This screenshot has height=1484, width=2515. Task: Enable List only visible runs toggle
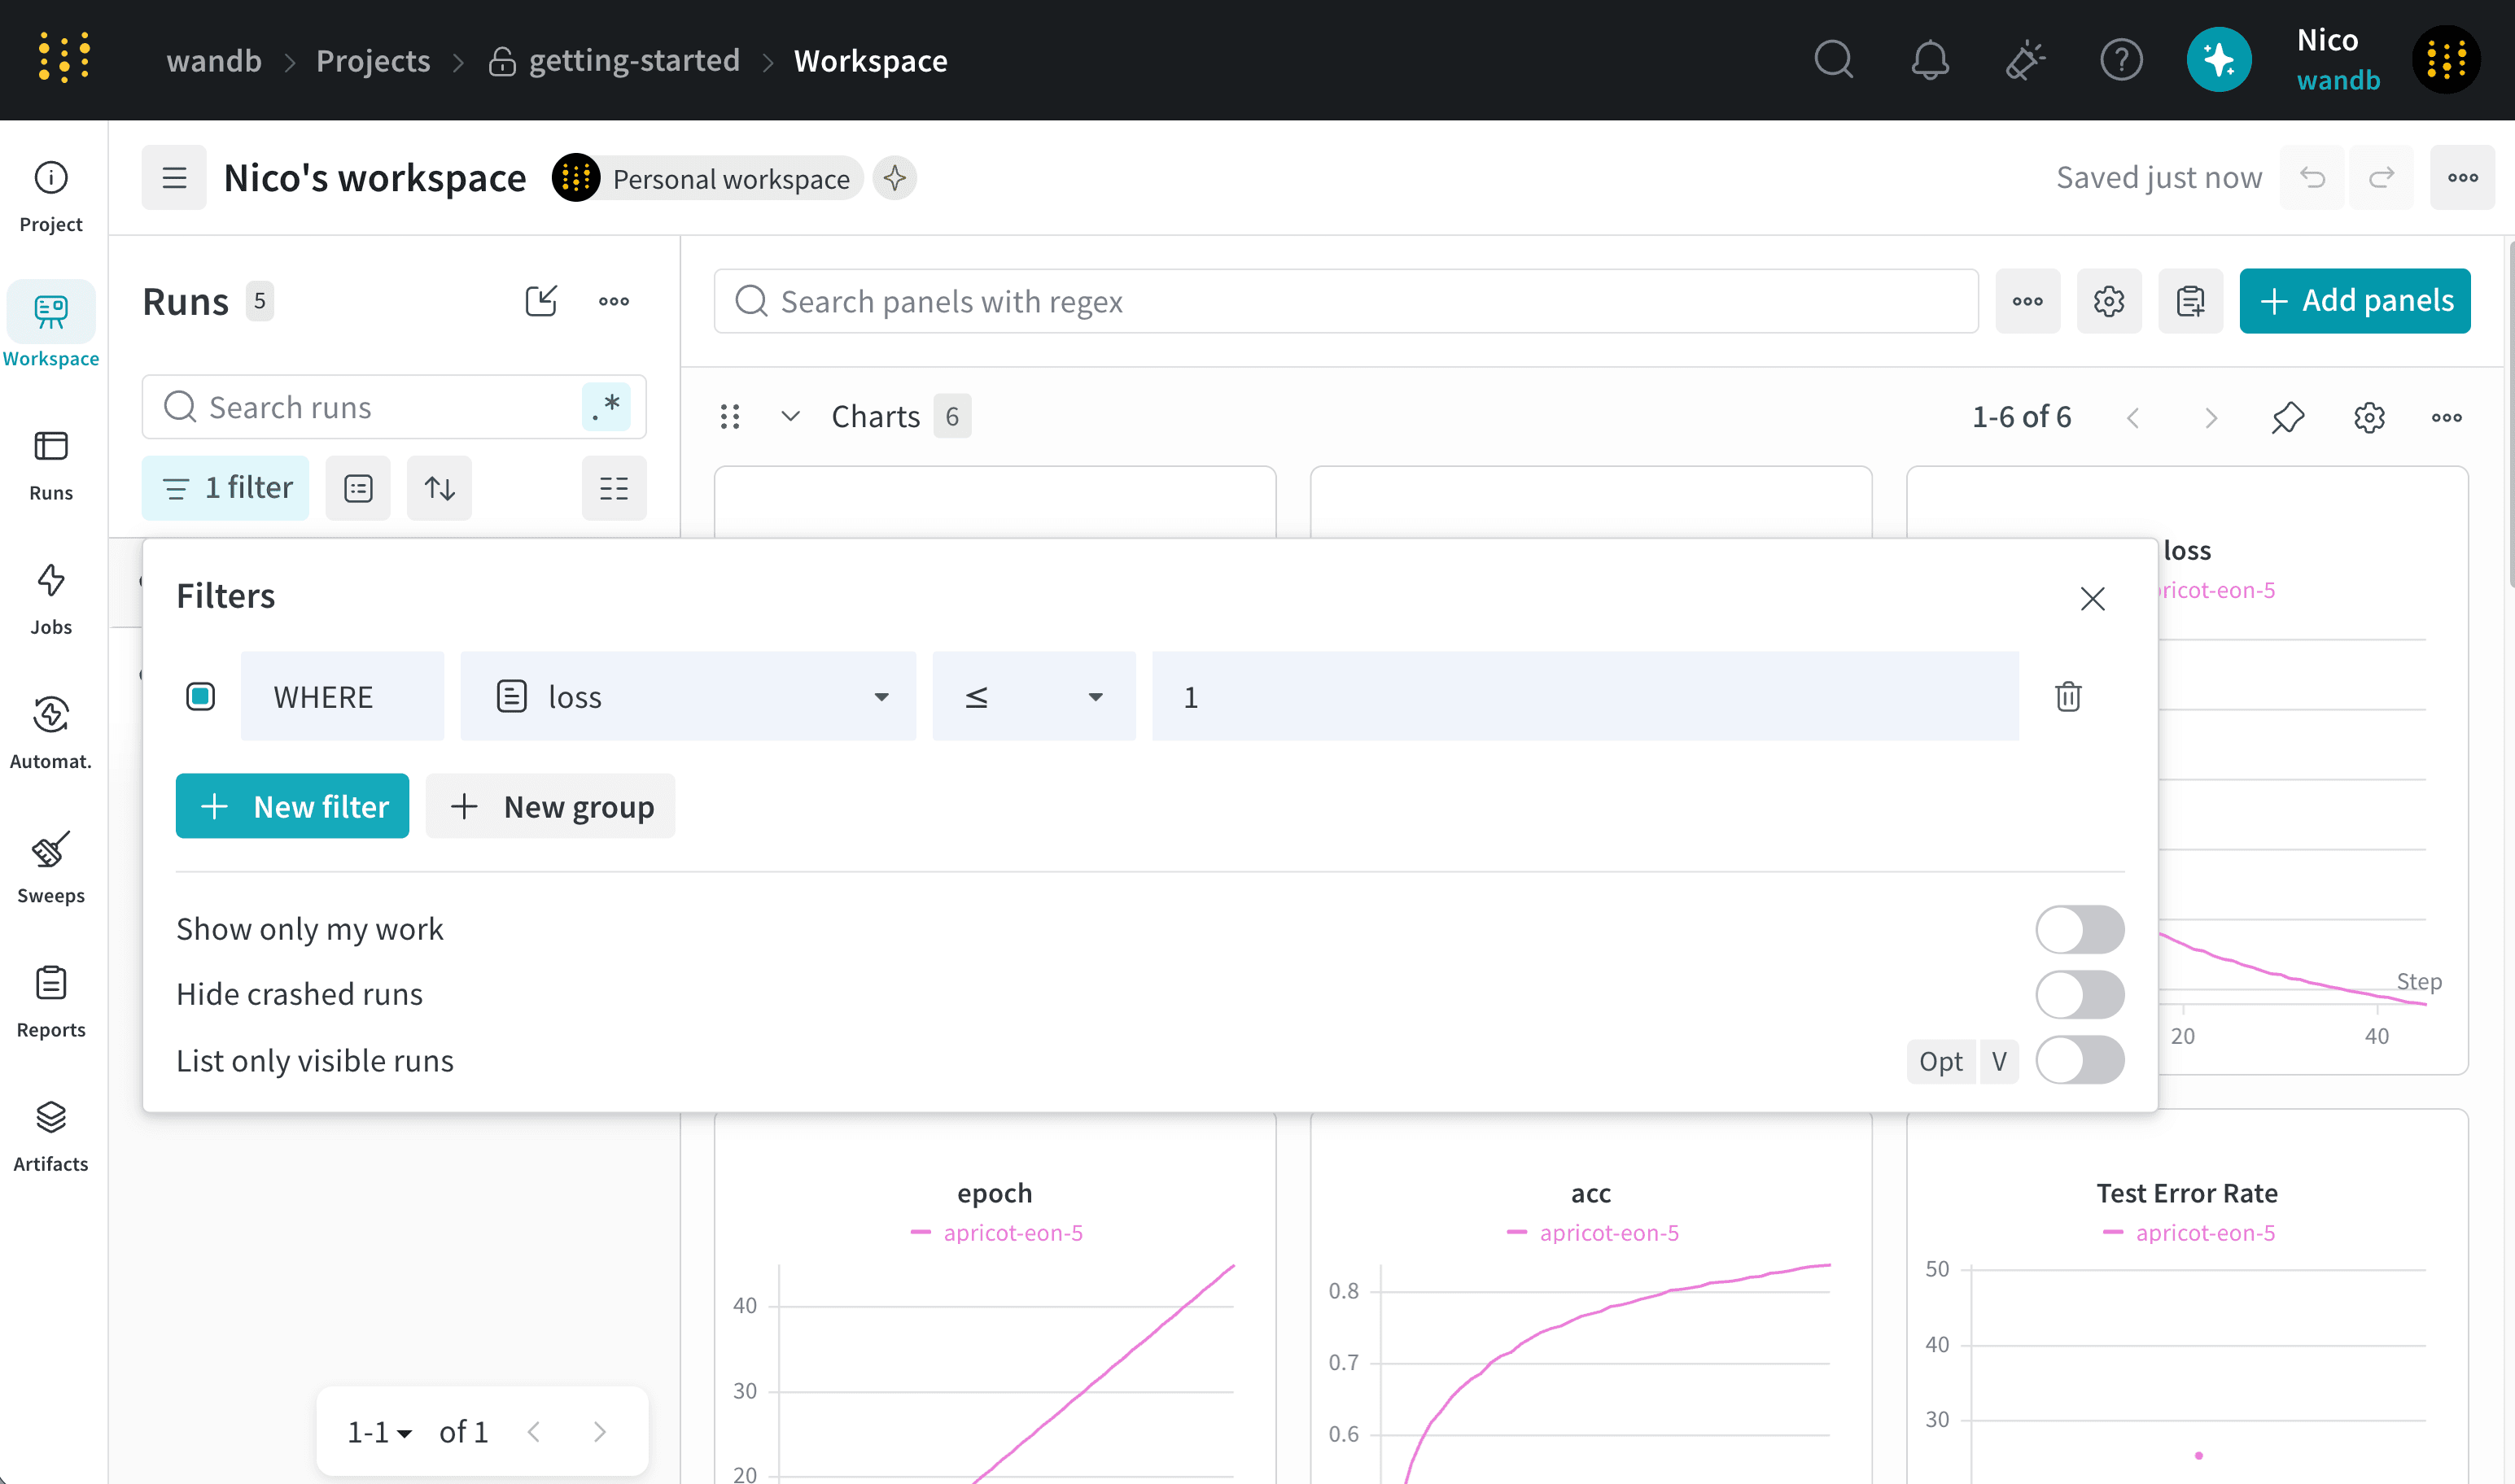[2080, 1060]
